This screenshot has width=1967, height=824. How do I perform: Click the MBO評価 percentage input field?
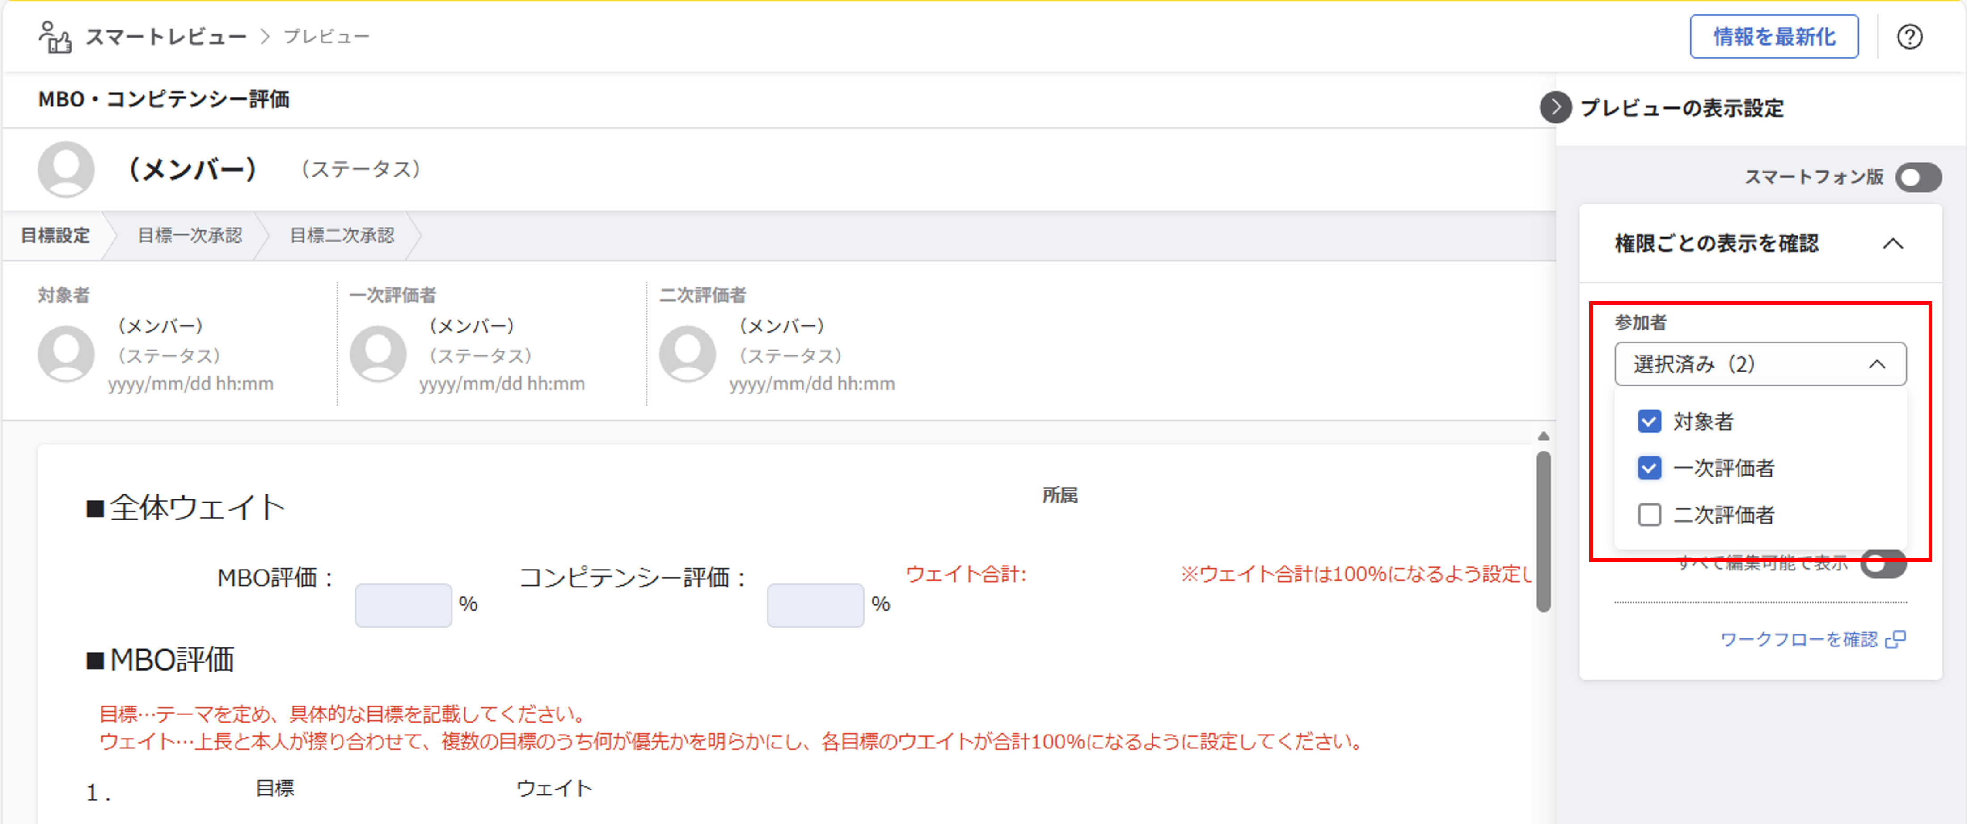pos(403,604)
